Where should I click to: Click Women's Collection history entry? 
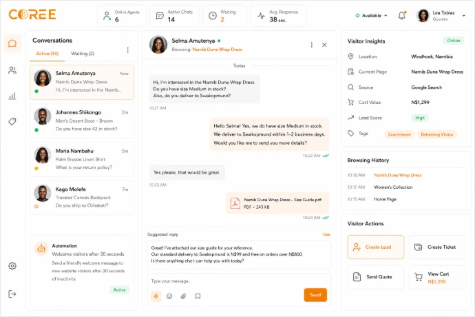393,187
